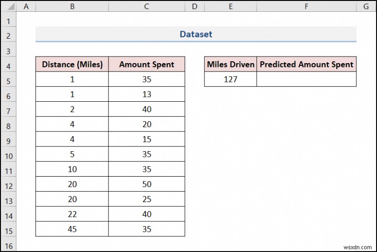Viewport: 377px width, 252px height.
Task: Select Amount Spent 35 in row 15
Action: coord(147,229)
